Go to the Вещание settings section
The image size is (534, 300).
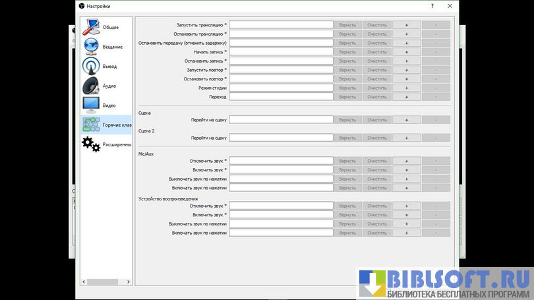coord(105,47)
